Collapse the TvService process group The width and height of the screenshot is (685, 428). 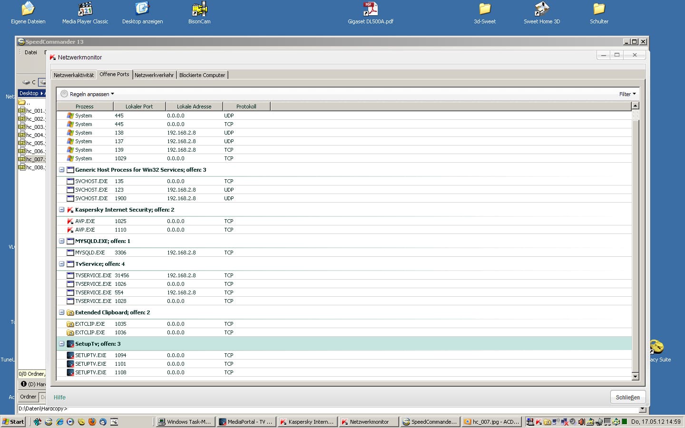tap(61, 264)
